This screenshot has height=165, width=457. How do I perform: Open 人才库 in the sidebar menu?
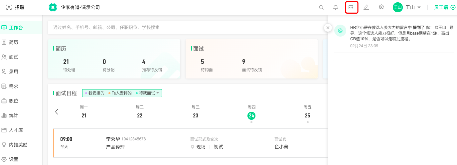click(x=16, y=130)
